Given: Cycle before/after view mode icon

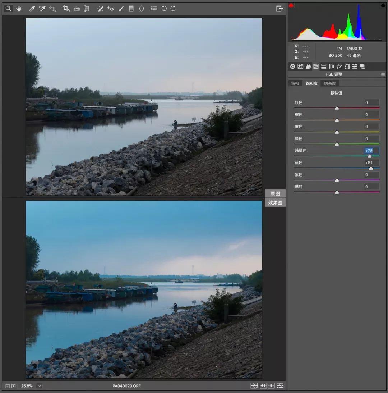Looking at the screenshot, I should tap(254, 386).
